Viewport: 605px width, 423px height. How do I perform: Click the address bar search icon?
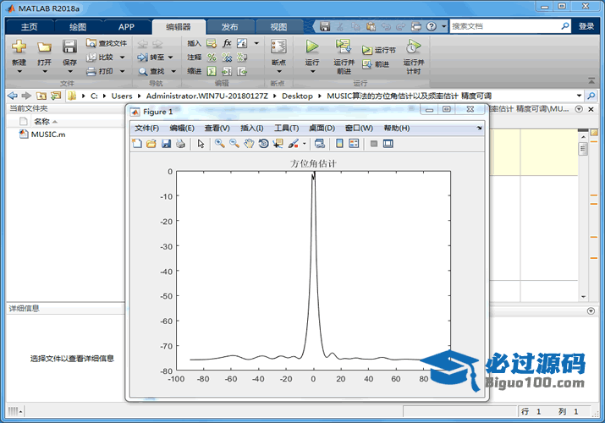pyautogui.click(x=591, y=96)
